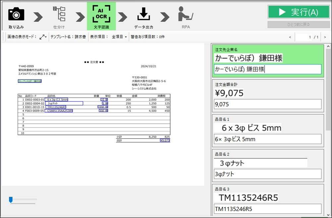332x218 pixels.
Task: Select the RPA person-at-desk icon
Action: 186,14
